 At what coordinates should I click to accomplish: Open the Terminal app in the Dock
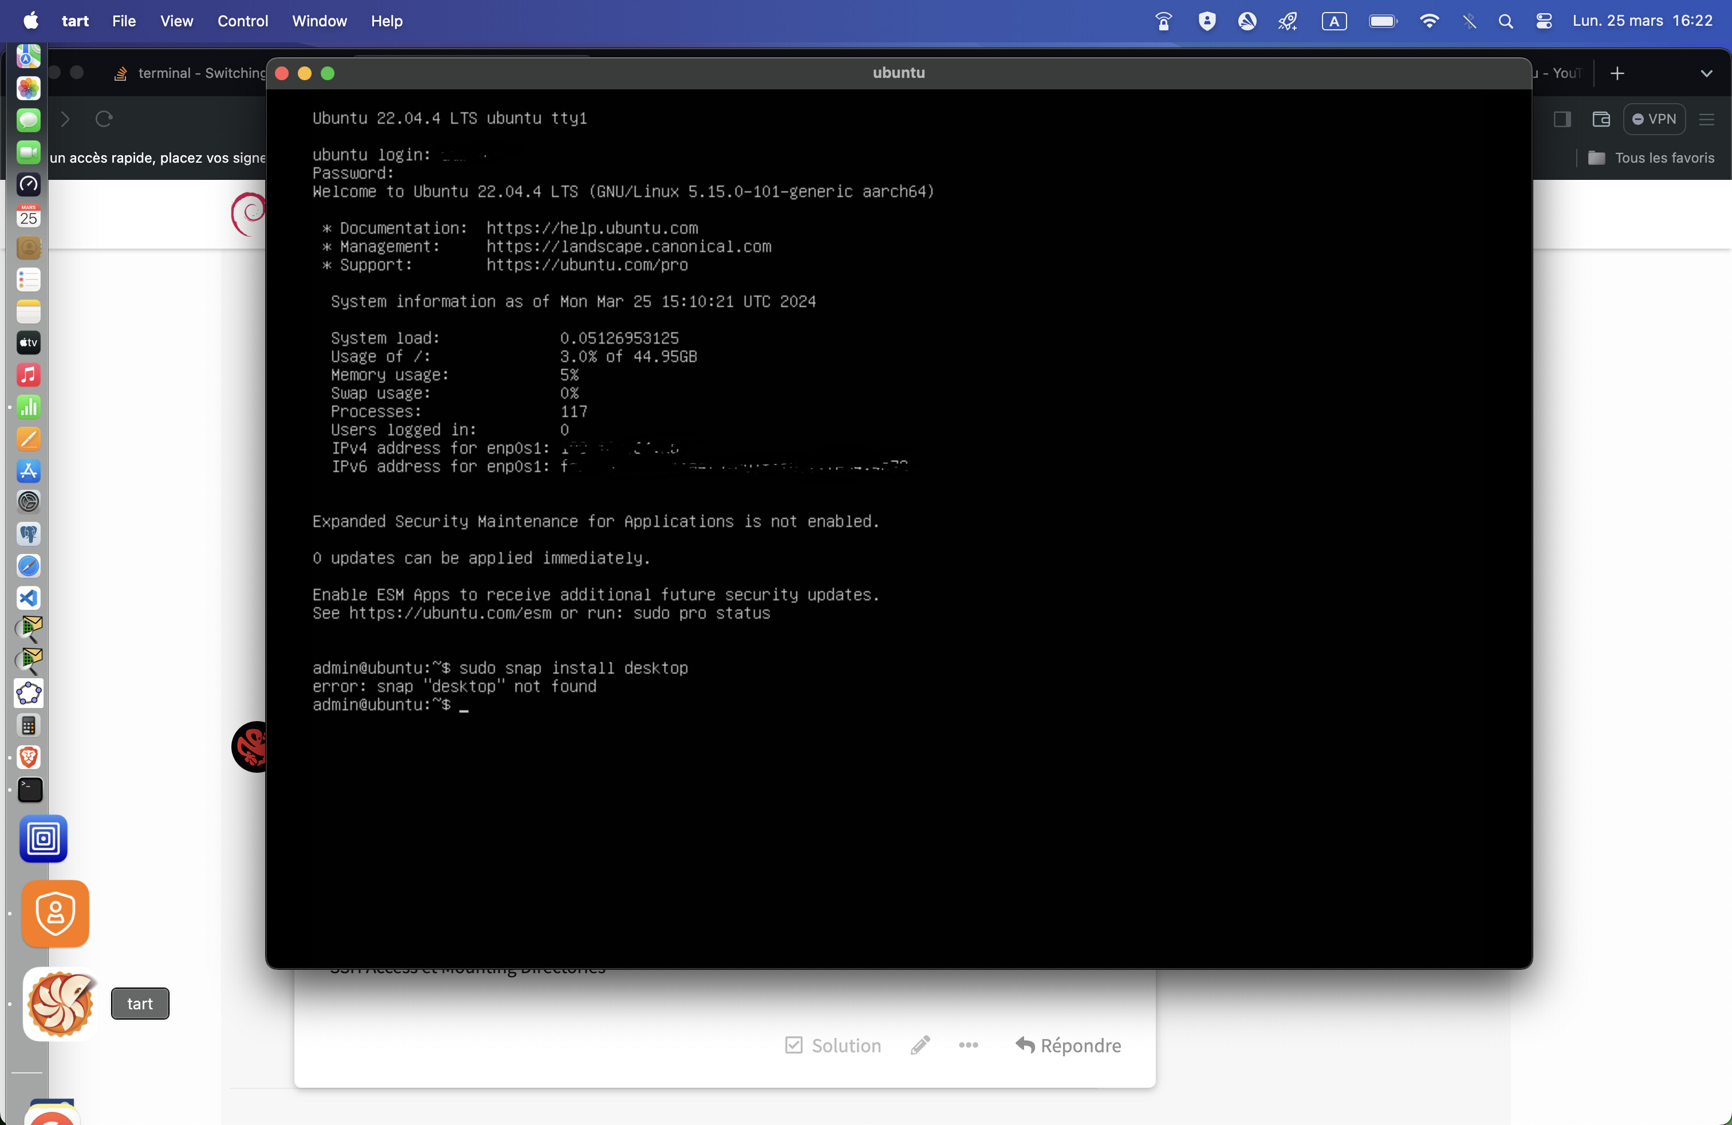[x=30, y=789]
